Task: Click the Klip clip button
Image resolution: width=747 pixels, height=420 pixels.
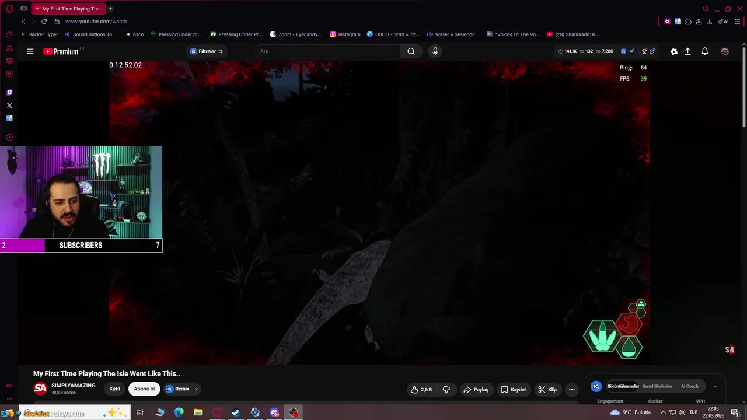Action: tap(547, 390)
